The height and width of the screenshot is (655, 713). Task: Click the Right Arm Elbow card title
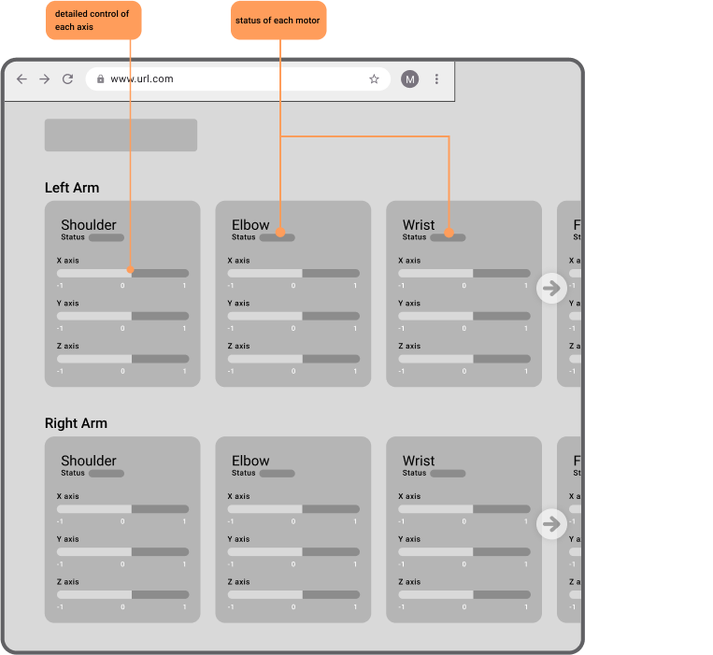click(250, 461)
